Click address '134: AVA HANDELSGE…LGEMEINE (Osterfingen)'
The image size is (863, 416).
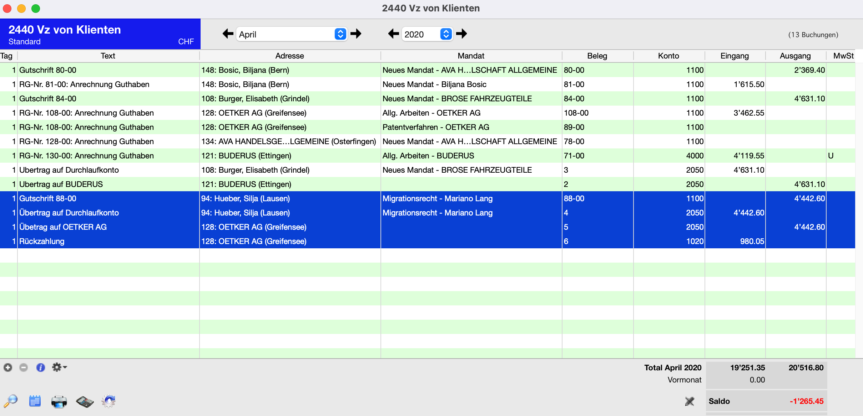coord(289,141)
